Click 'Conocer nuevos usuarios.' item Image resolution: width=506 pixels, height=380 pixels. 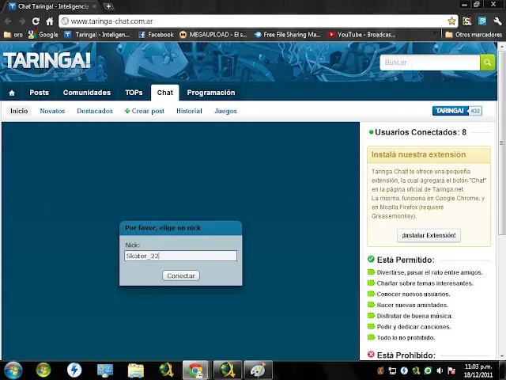coord(413,294)
